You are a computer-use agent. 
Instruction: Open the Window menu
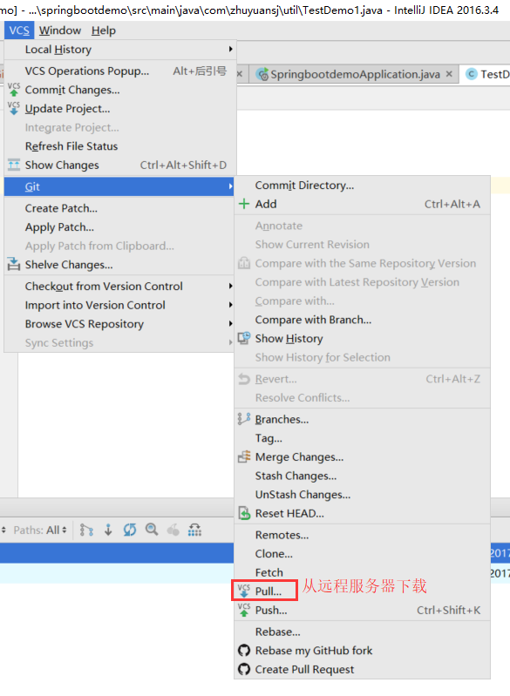[60, 30]
